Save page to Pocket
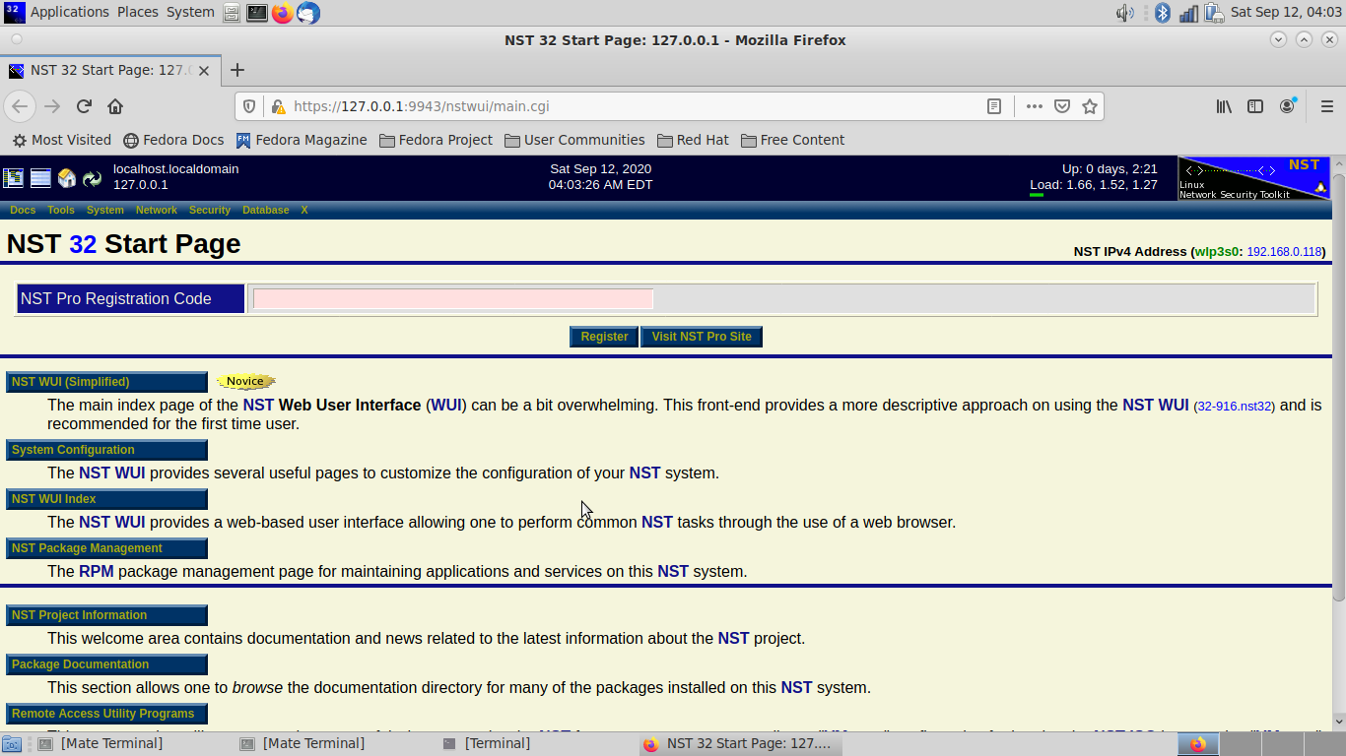This screenshot has height=756, width=1346. coord(1062,106)
